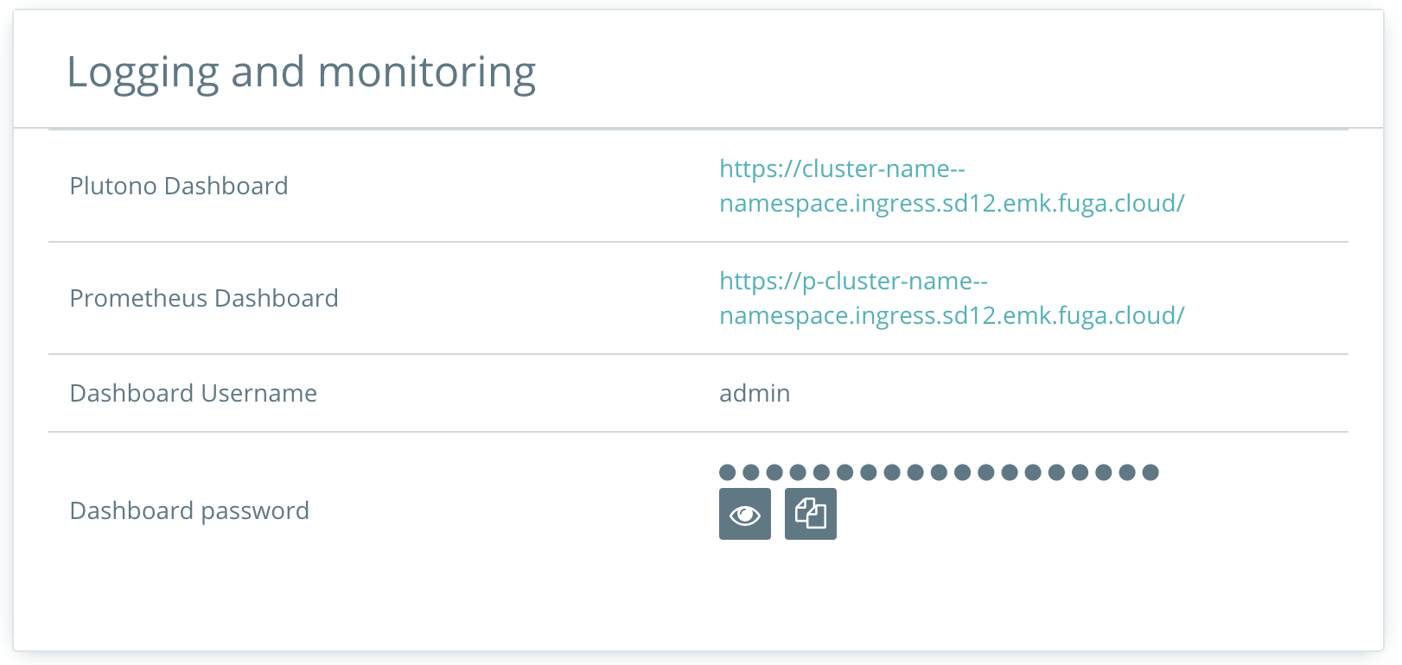This screenshot has width=1402, height=665.
Task: Click the 'https://cluster-name--' line of Plutono link
Action: 842,168
